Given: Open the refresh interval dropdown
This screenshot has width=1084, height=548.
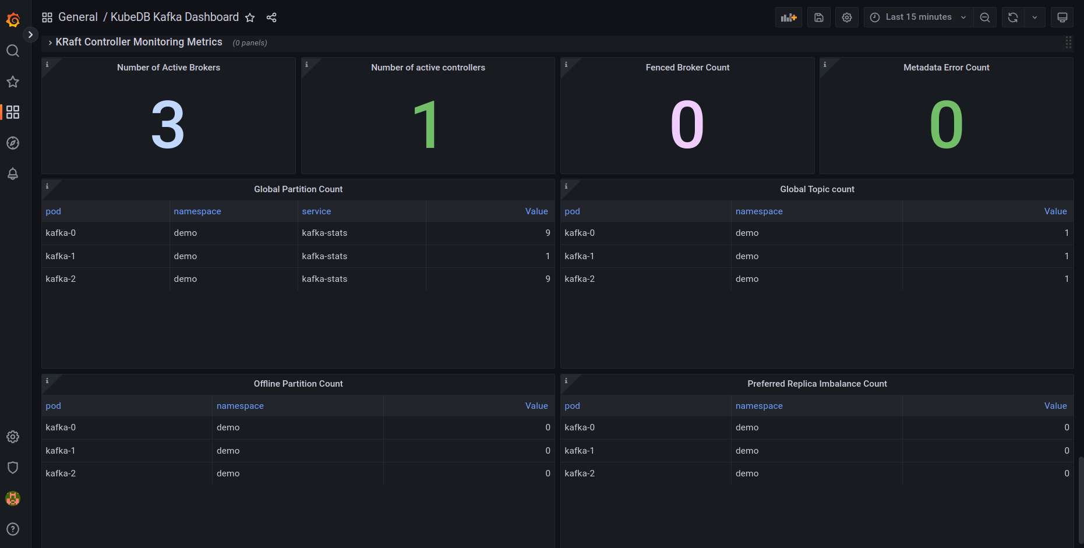Looking at the screenshot, I should 1034,17.
